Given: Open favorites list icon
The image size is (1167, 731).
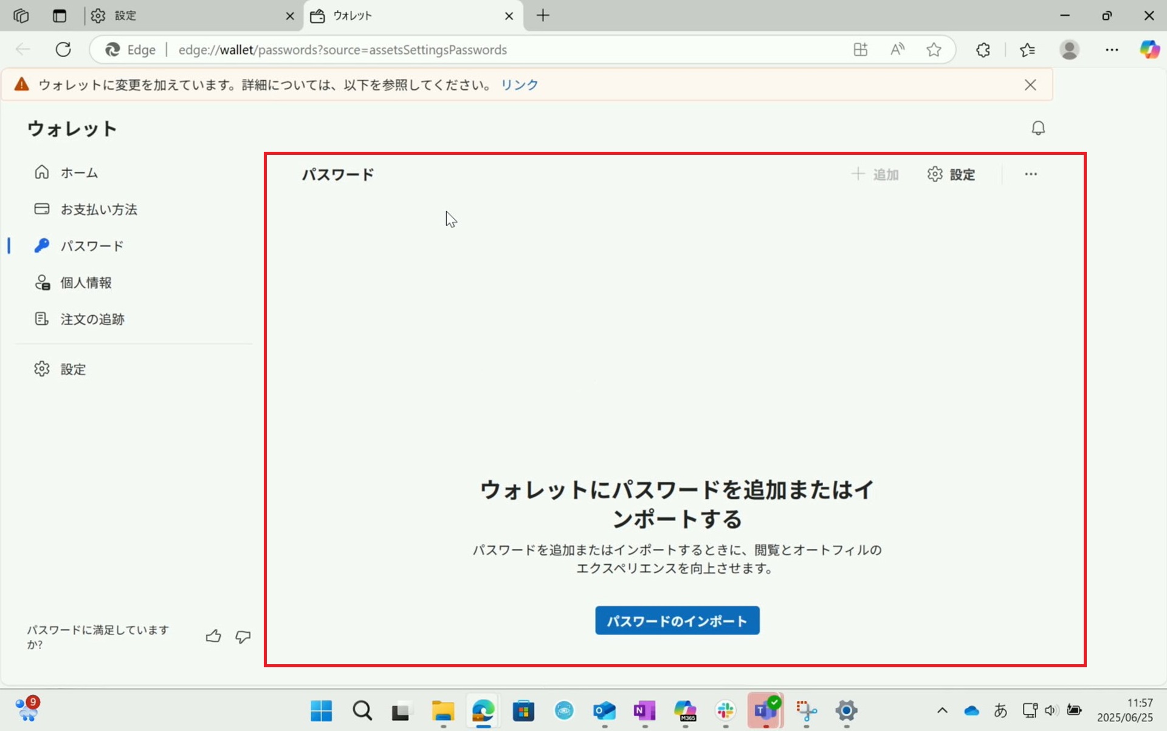Looking at the screenshot, I should [1027, 50].
